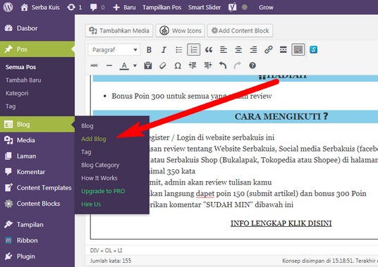The height and width of the screenshot is (267, 378).
Task: Toggle numbered list
Action: coord(193,49)
